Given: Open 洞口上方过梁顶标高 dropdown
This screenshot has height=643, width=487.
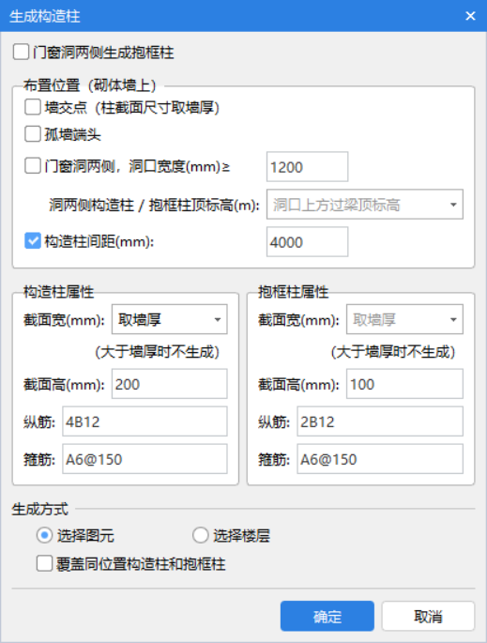Looking at the screenshot, I should pyautogui.click(x=365, y=205).
